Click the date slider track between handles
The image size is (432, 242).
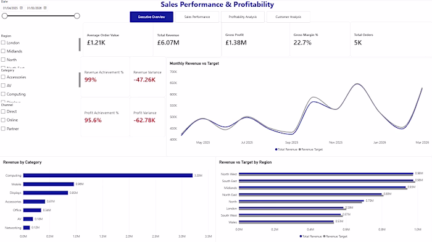click(41, 16)
